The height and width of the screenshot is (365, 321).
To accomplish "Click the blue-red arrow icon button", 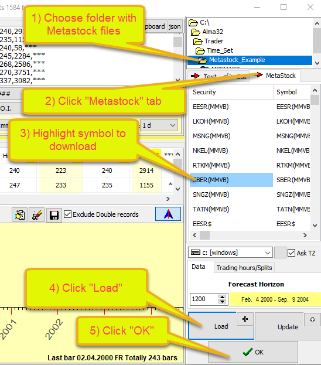I will point(168,214).
